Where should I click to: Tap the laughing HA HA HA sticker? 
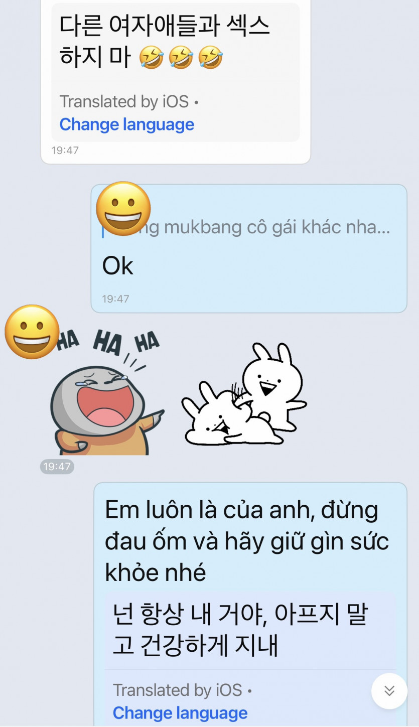(107, 390)
